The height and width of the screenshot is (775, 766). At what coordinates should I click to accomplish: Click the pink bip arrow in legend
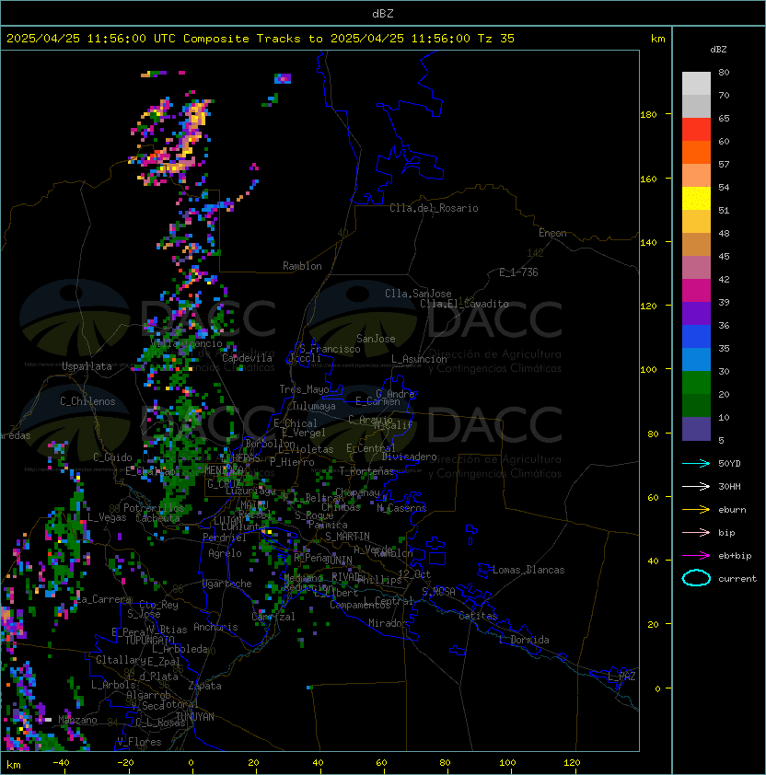tap(696, 533)
